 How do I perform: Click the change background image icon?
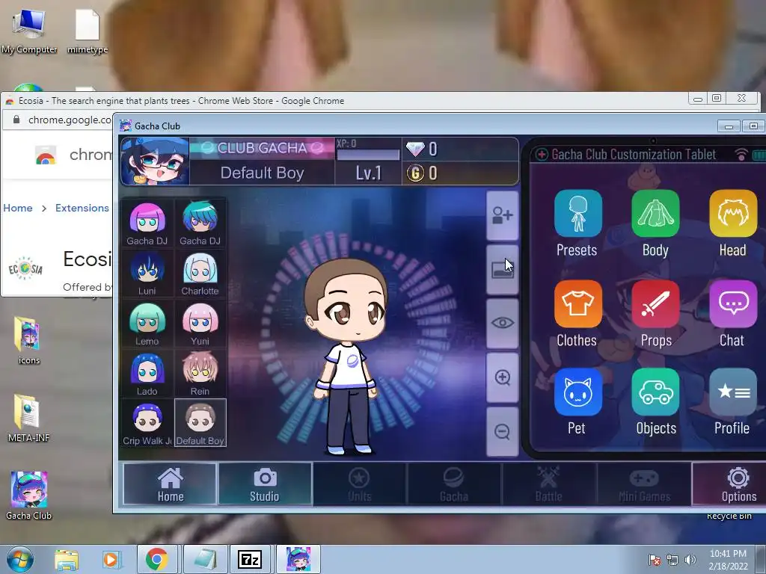point(502,269)
